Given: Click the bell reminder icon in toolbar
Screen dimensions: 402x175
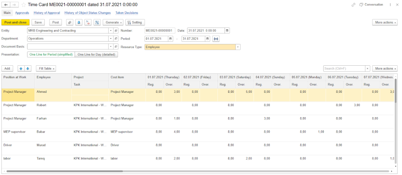Looking at the screenshot, I should (x=79, y=22).
